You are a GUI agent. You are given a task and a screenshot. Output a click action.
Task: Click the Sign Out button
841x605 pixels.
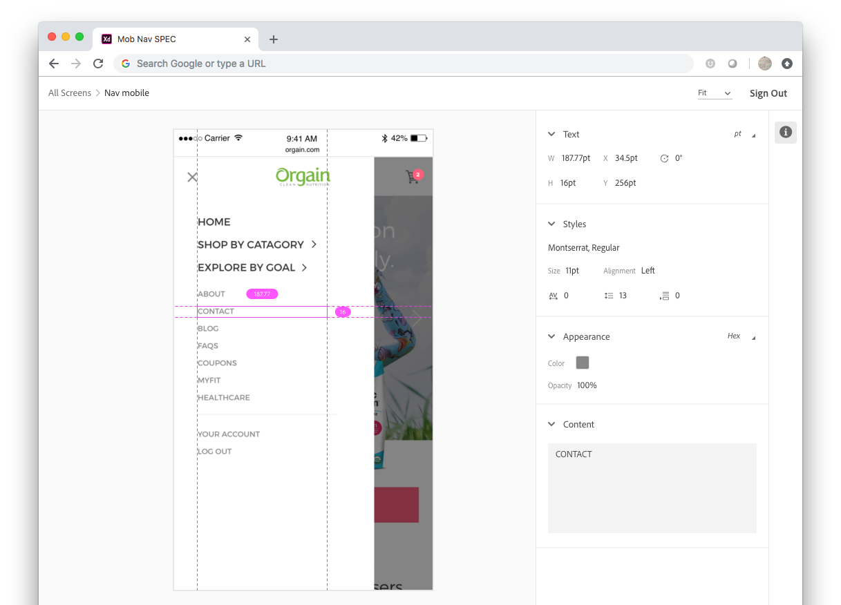[768, 93]
